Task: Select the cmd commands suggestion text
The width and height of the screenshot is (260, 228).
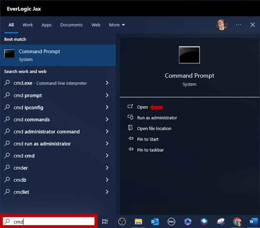Action: pyautogui.click(x=31, y=119)
